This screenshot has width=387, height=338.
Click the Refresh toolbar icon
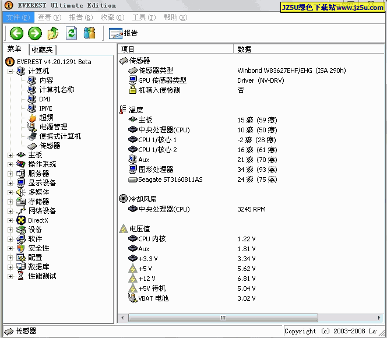tap(71, 33)
